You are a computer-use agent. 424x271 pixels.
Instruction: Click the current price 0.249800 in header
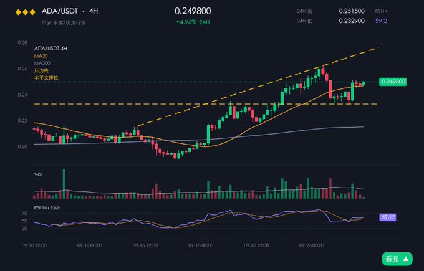[x=193, y=11]
